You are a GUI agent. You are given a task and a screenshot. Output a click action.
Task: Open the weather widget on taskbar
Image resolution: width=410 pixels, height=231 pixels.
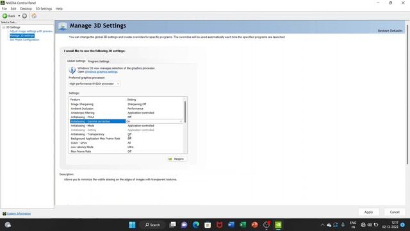click(x=8, y=225)
